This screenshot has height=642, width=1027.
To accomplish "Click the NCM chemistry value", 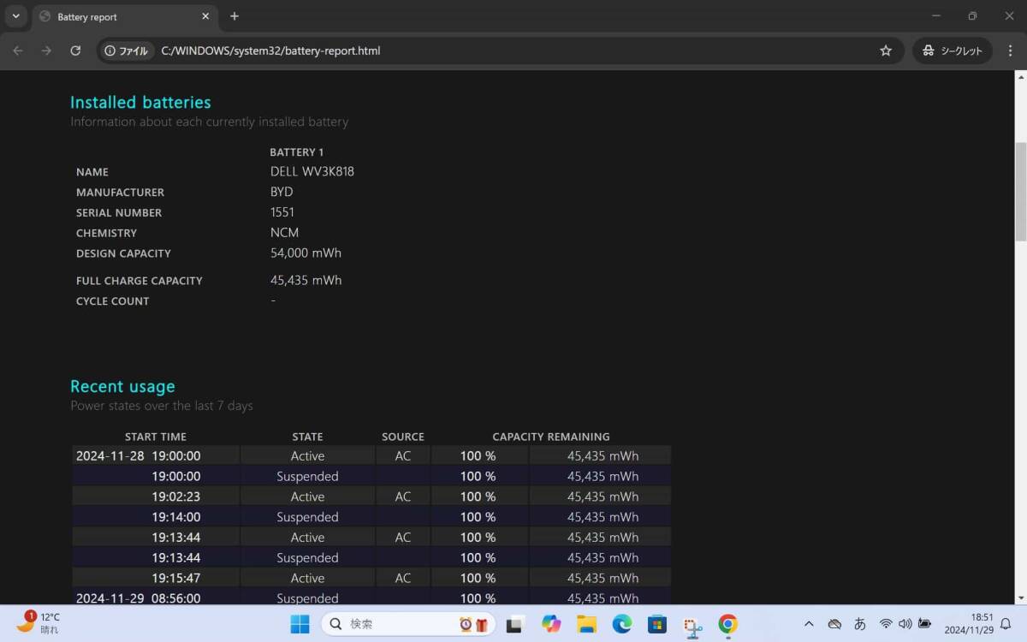I will (284, 233).
